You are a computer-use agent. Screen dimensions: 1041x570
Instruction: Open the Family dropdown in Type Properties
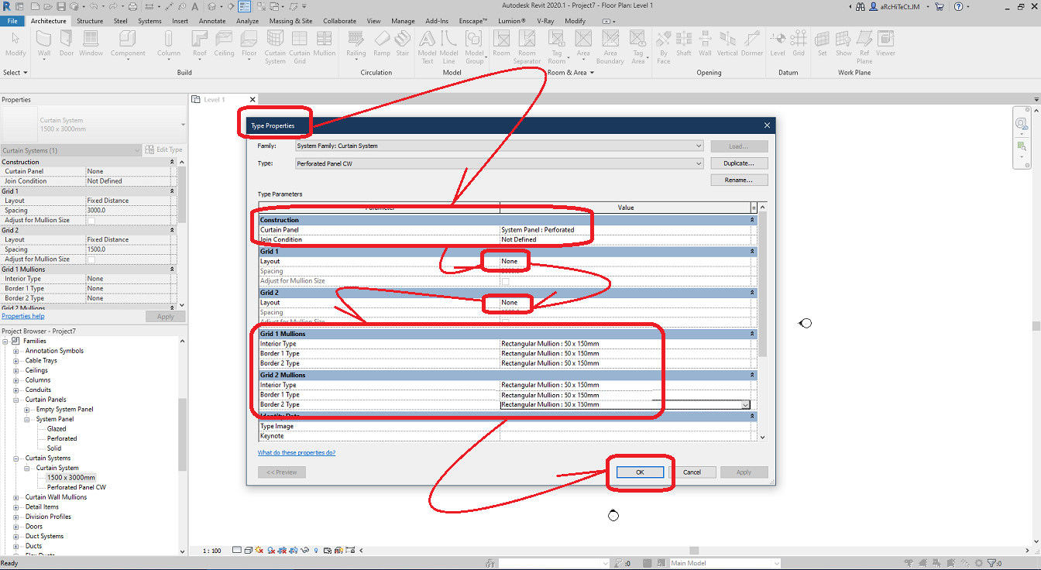point(699,146)
